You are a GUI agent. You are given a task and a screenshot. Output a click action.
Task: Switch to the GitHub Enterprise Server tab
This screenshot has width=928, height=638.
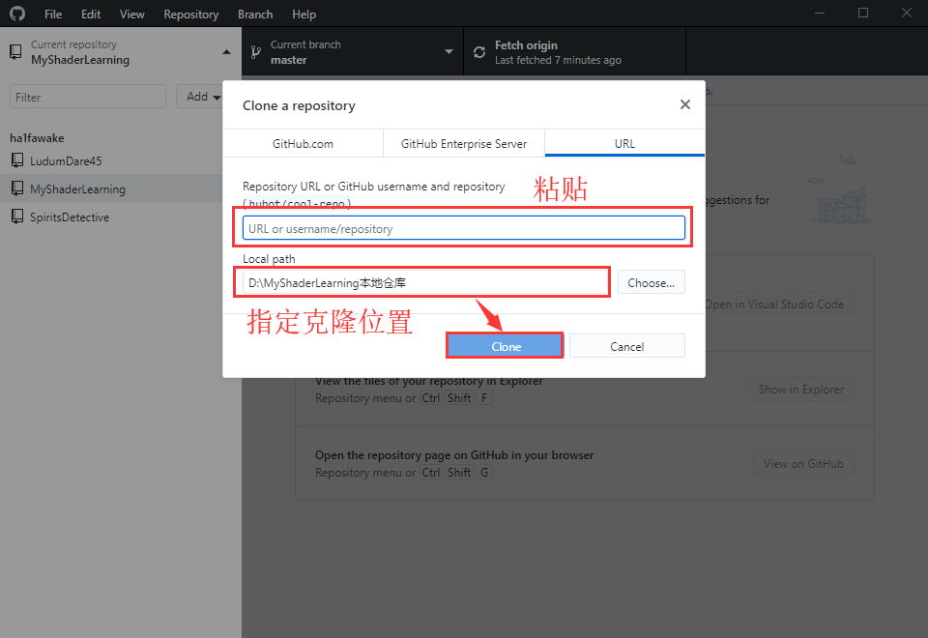464,143
